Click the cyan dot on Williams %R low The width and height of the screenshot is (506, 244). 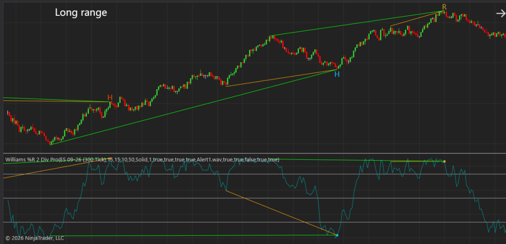pos(337,235)
